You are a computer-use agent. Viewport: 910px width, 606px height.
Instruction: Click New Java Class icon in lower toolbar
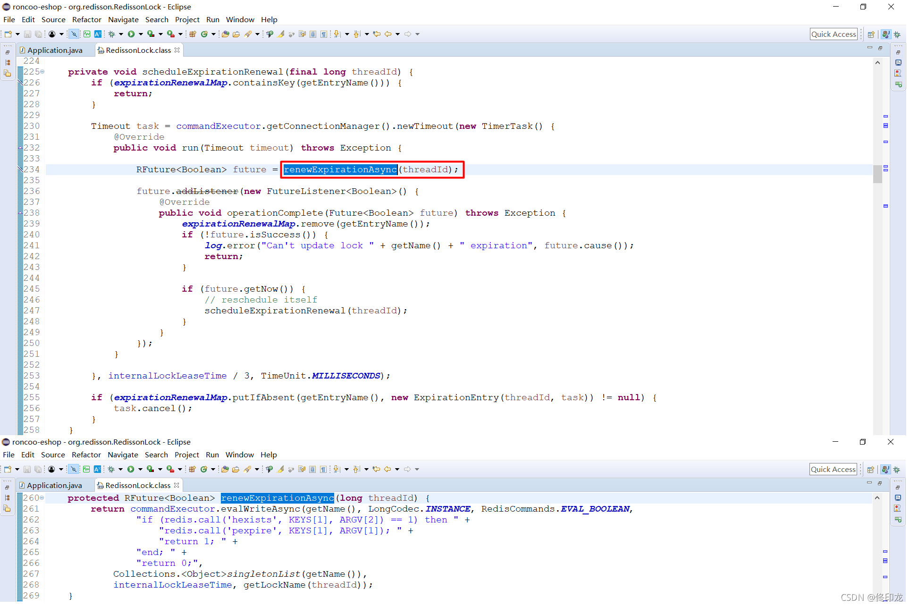[x=204, y=469]
